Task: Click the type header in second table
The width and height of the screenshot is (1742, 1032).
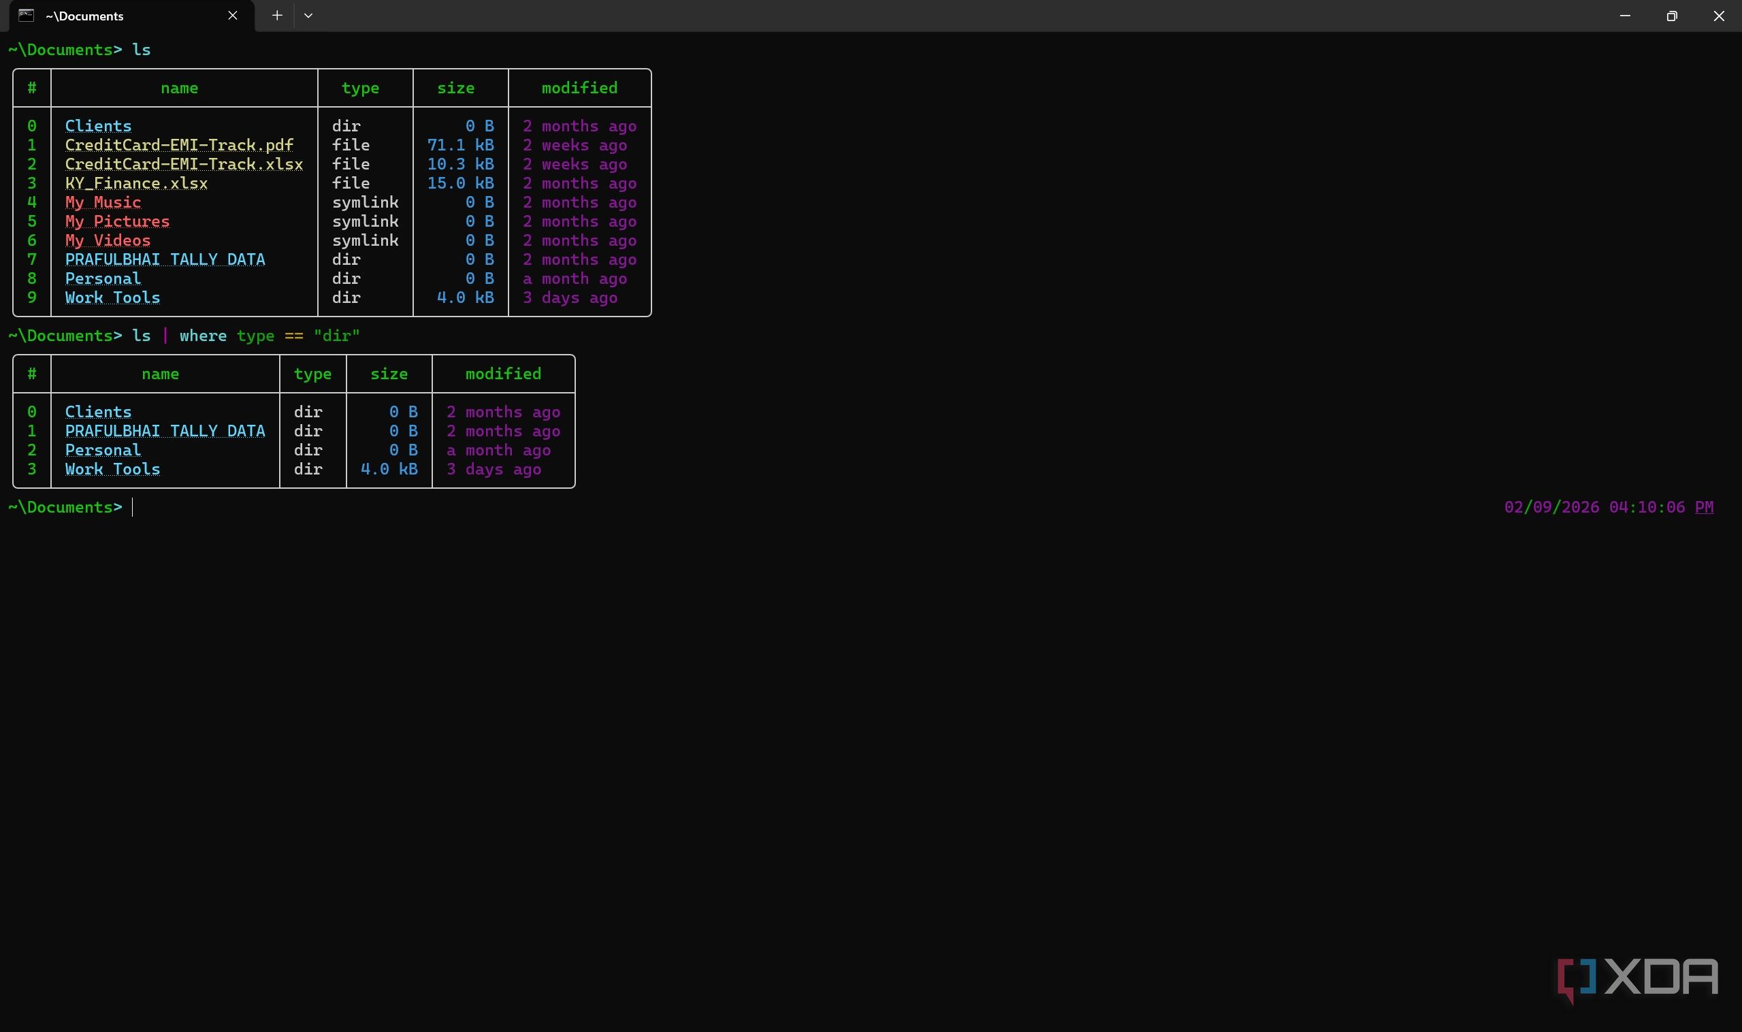Action: coord(312,374)
